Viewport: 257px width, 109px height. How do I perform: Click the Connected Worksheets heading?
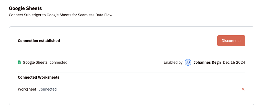click(38, 77)
